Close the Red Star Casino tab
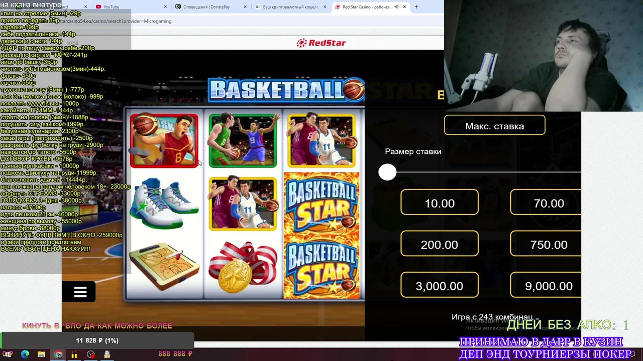 click(404, 7)
